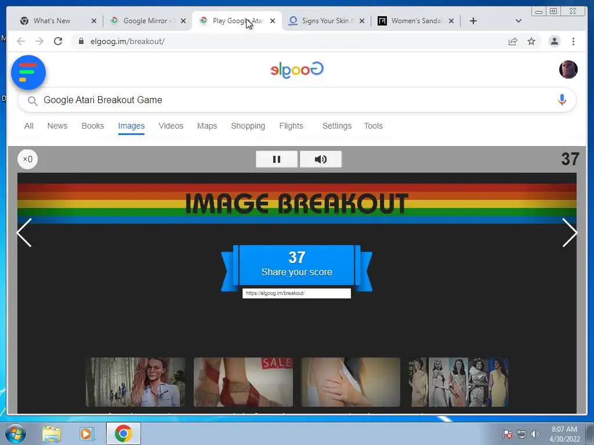Switch to the Women's Sandal browser tab
The height and width of the screenshot is (445, 594).
[415, 21]
